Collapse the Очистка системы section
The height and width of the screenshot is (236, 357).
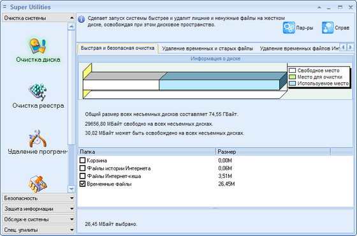click(x=38, y=18)
